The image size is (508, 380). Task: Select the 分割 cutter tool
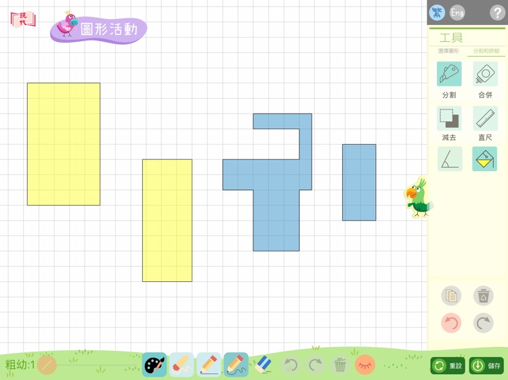(x=449, y=74)
